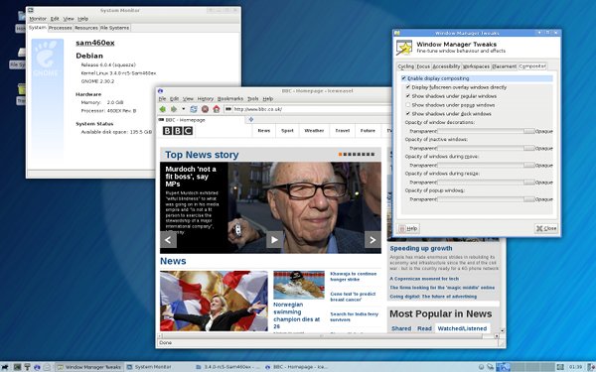Open a new tab with the plus icon
The image size is (596, 372).
click(251, 120)
